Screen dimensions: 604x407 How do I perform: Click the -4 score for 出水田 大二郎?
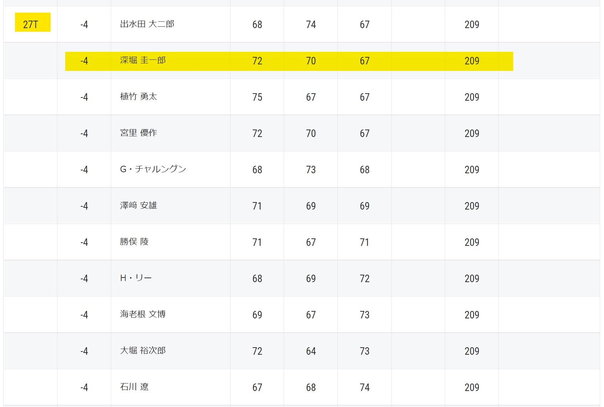tap(84, 25)
